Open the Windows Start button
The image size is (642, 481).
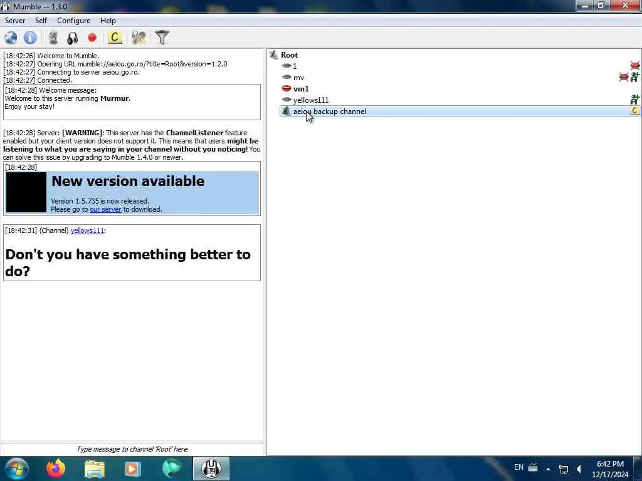click(x=16, y=468)
